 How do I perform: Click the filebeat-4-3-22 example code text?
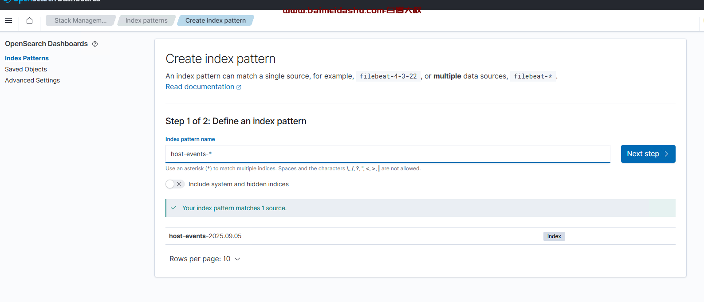click(388, 76)
